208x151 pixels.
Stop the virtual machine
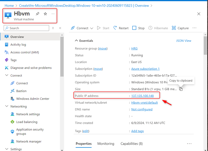point(138,28)
